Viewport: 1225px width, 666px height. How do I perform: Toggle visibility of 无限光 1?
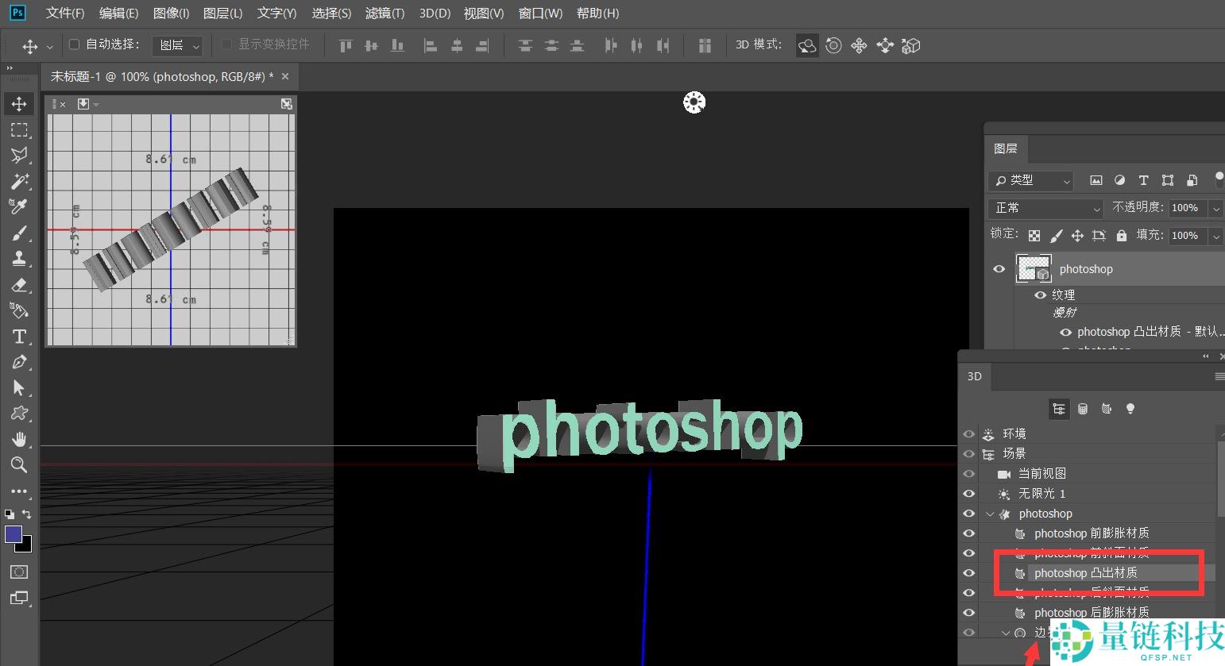tap(968, 494)
